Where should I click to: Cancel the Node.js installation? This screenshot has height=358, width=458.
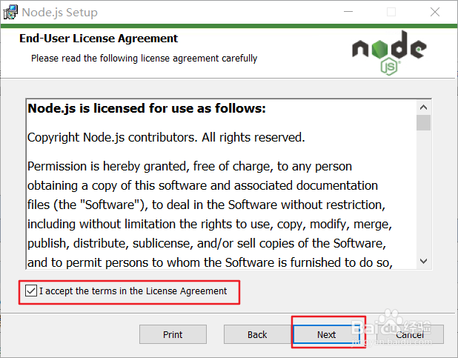(x=410, y=334)
